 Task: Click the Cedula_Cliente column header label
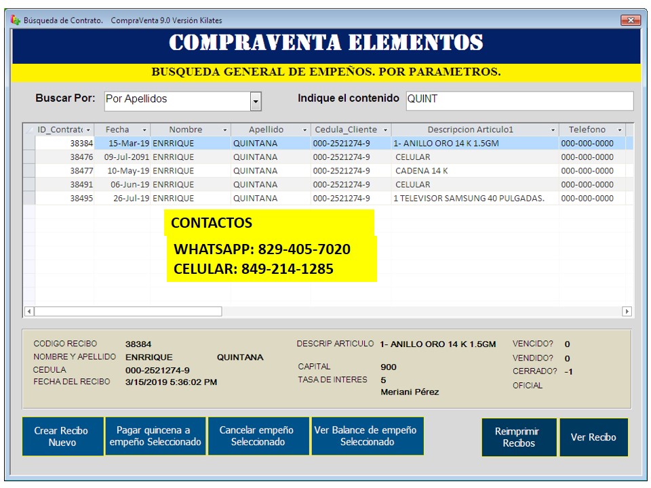point(346,129)
